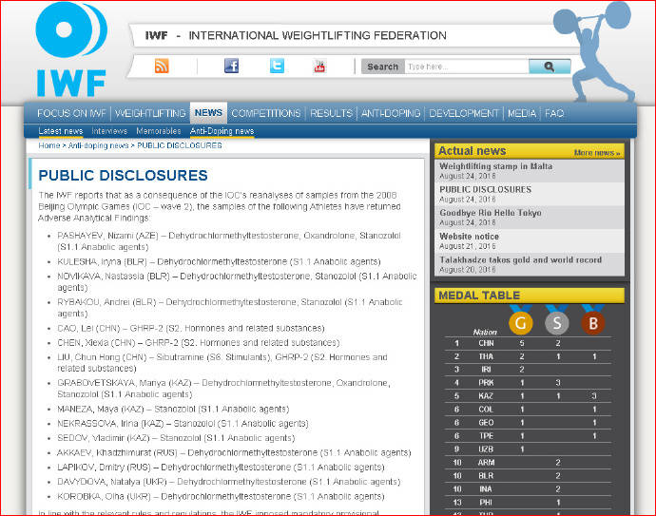Click TPE row in medal table

528,436
